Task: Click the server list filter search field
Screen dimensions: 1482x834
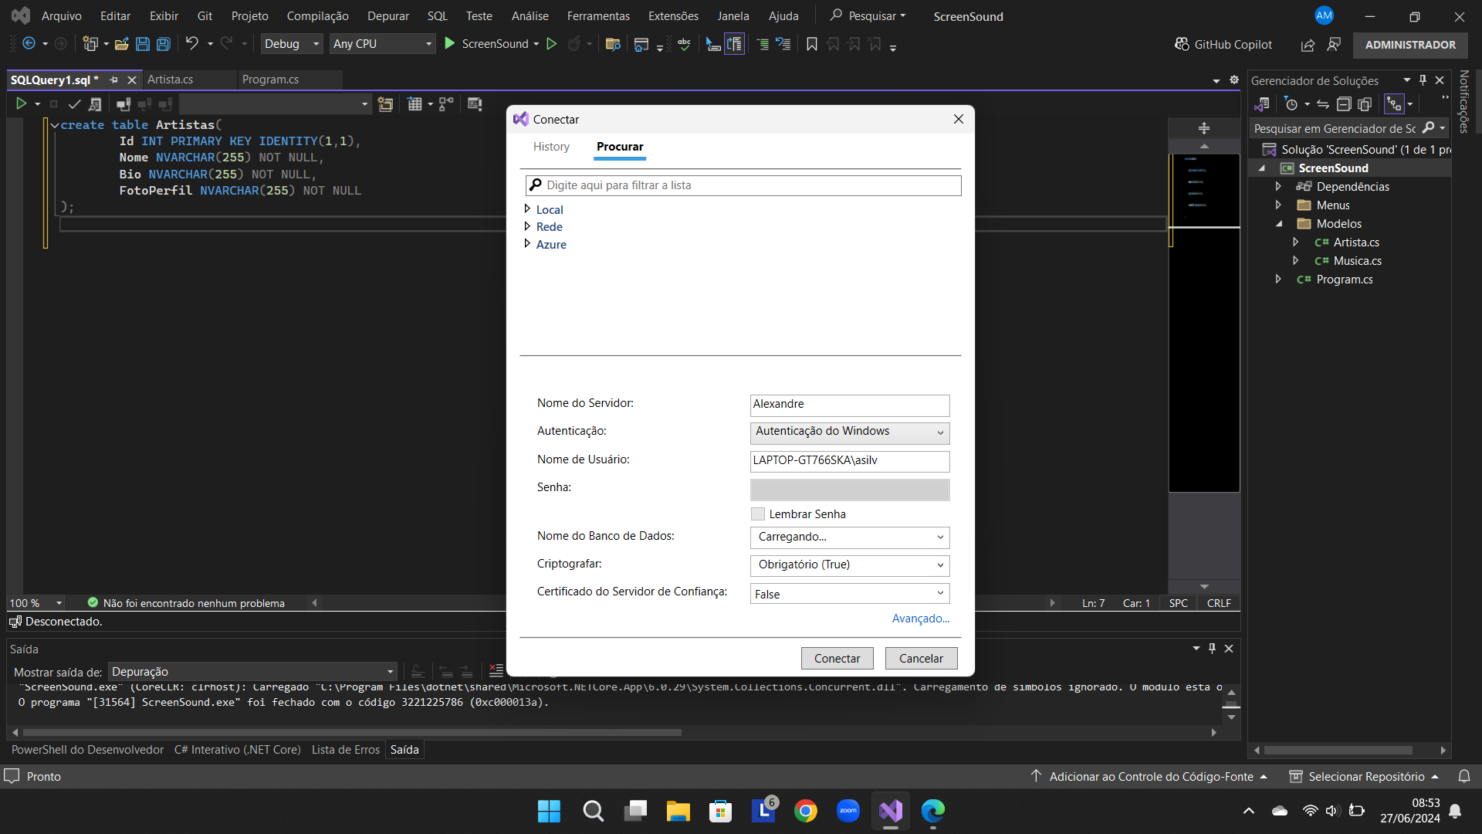Action: [x=743, y=185]
